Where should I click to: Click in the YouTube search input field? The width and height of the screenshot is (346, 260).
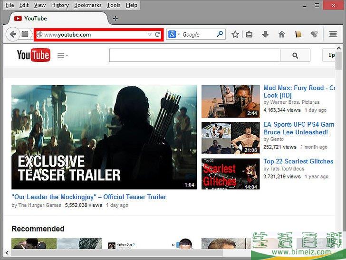pos(195,55)
